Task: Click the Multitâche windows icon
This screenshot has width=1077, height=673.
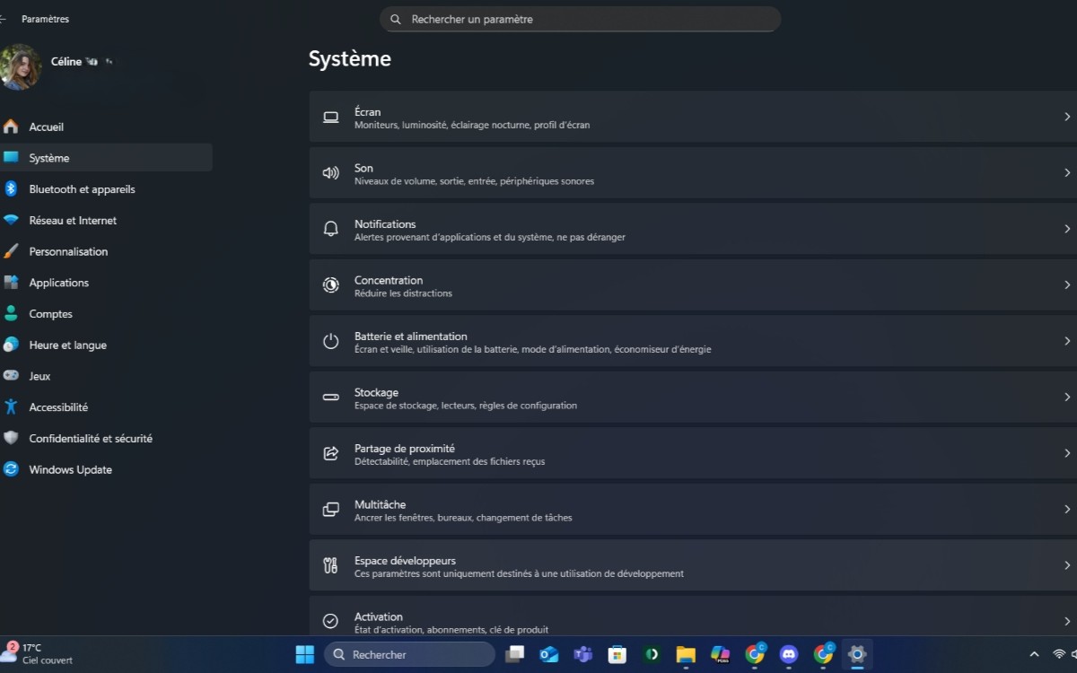Action: tap(329, 510)
